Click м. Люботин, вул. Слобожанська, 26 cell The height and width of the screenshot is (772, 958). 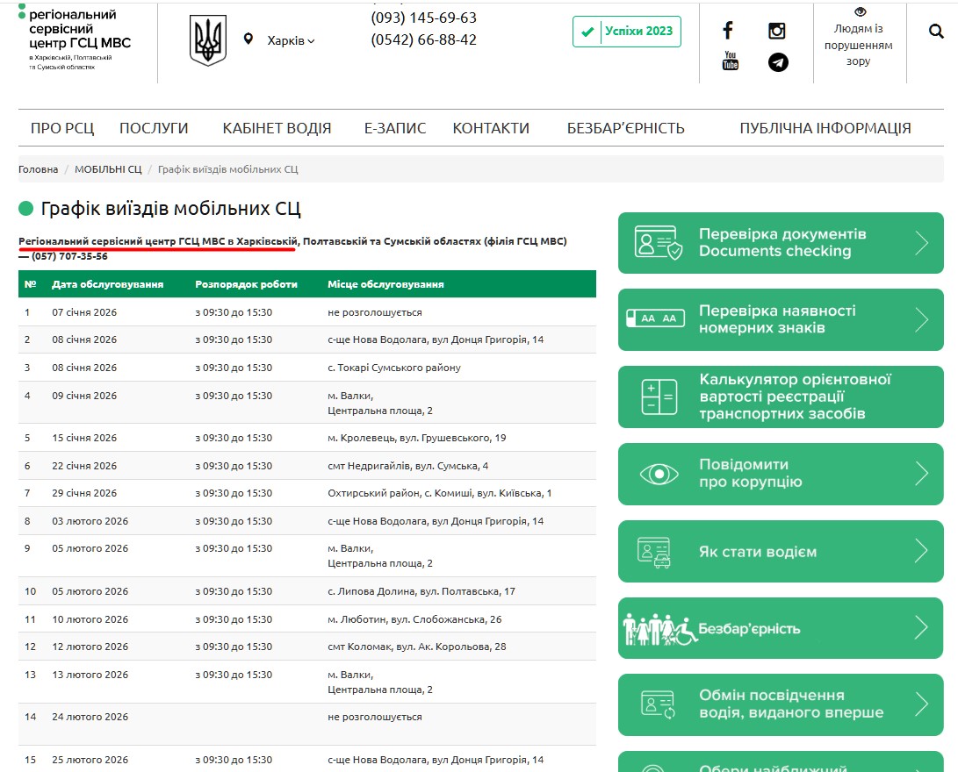click(414, 619)
